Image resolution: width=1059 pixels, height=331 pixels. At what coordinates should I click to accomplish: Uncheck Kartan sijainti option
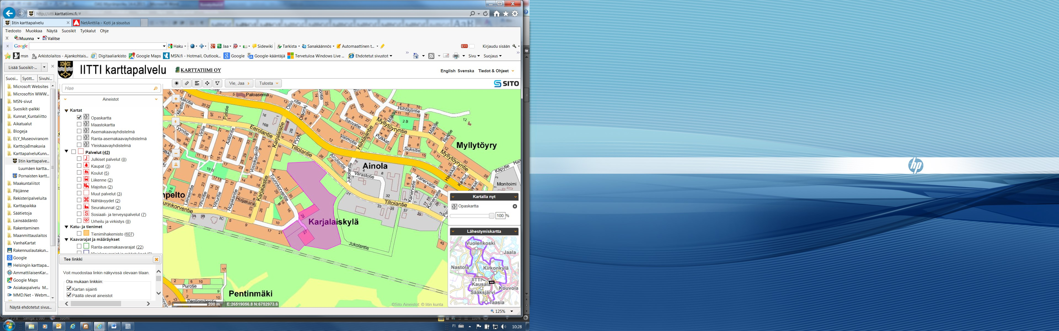click(69, 289)
